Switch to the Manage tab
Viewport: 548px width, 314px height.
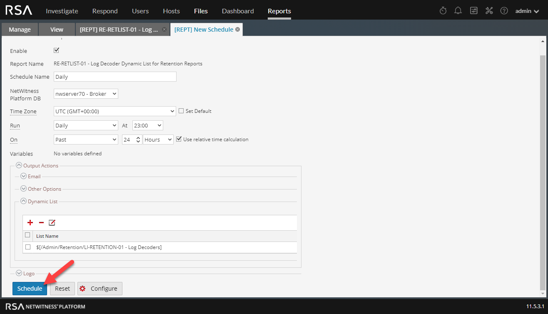click(20, 30)
